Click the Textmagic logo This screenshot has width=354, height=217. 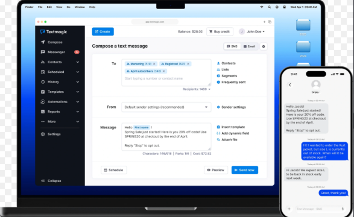[54, 32]
